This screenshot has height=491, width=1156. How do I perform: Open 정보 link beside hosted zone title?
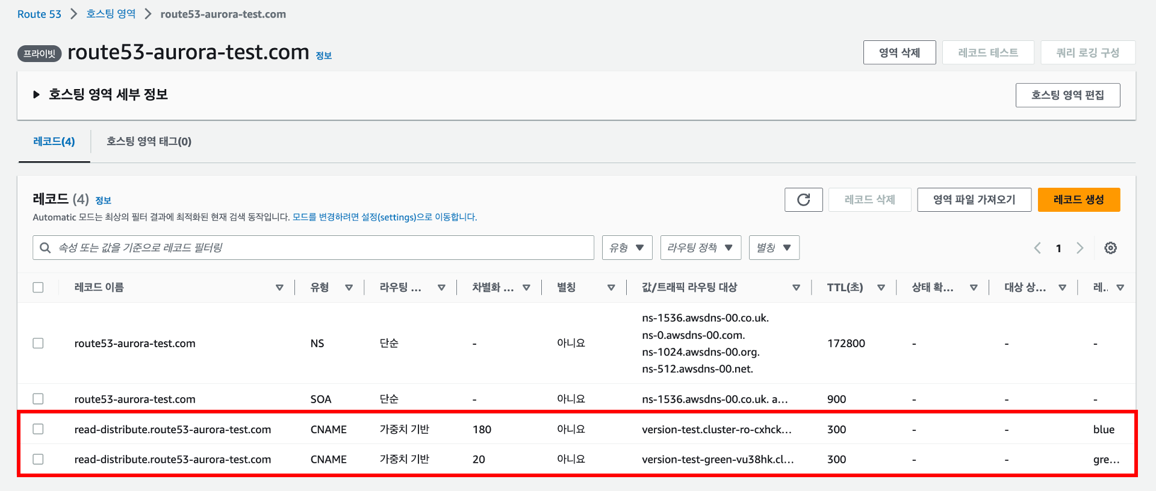click(324, 55)
